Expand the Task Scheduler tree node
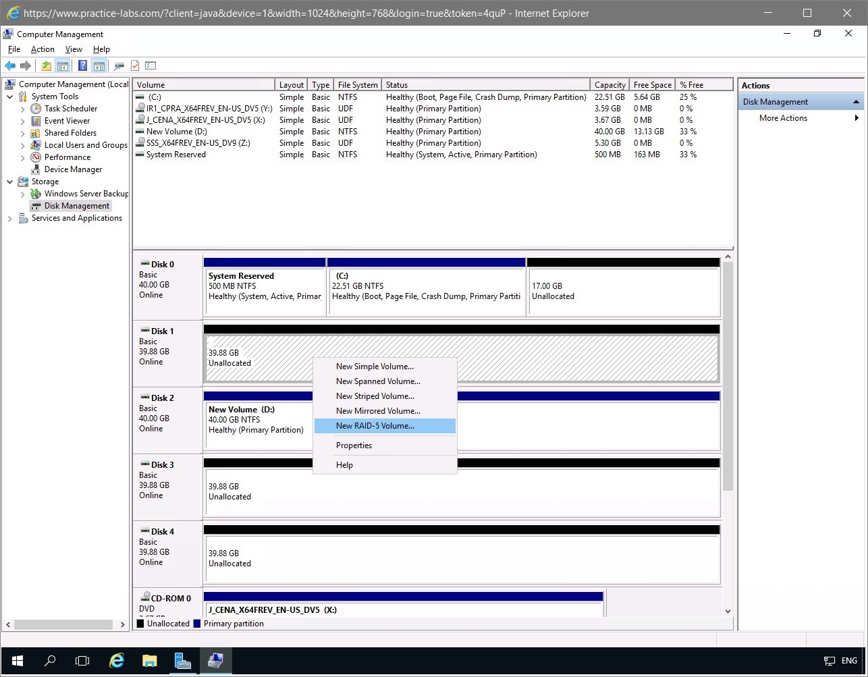 click(x=23, y=109)
